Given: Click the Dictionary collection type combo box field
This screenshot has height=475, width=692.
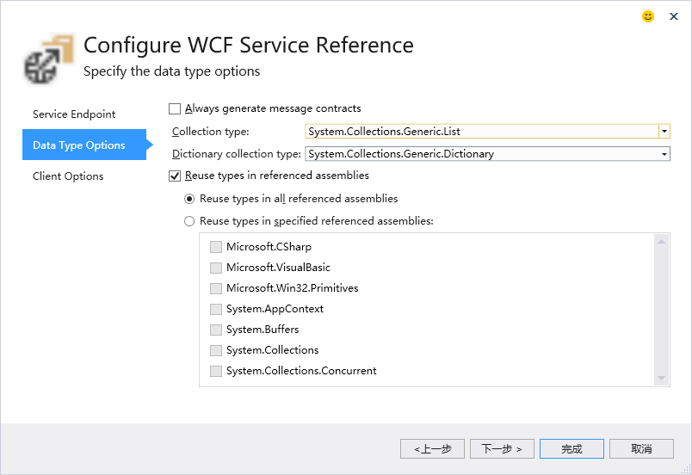Looking at the screenshot, I should click(487, 154).
